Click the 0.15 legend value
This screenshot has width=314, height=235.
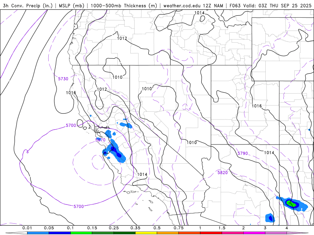point(92,228)
